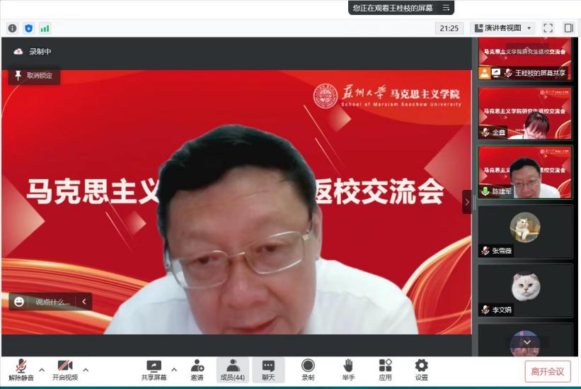
Task: Select 陈建军 participant video thumbnail
Action: (x=525, y=172)
